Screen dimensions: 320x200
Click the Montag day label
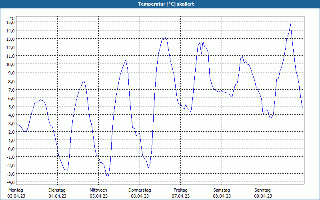tap(16, 190)
